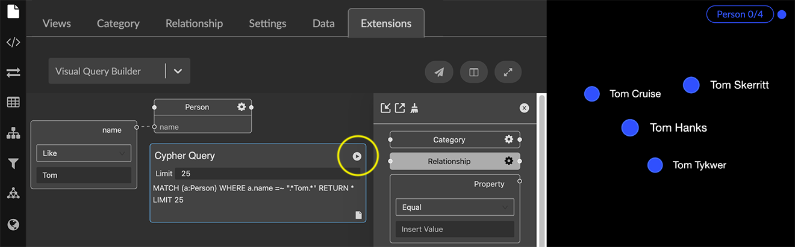Click the Insert Value input field
795x247 pixels.
(454, 229)
